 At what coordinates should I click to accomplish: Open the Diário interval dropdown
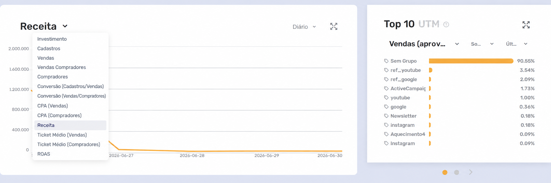coord(304,27)
